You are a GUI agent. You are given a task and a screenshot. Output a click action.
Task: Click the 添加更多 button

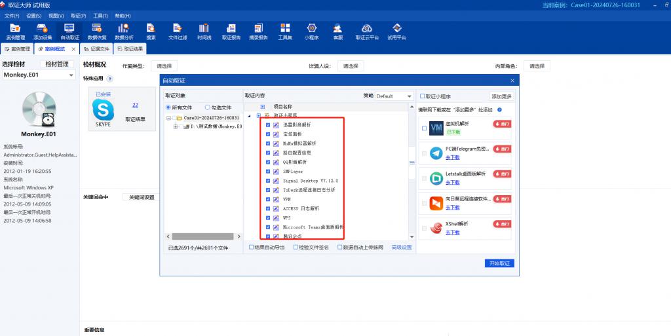tap(501, 96)
